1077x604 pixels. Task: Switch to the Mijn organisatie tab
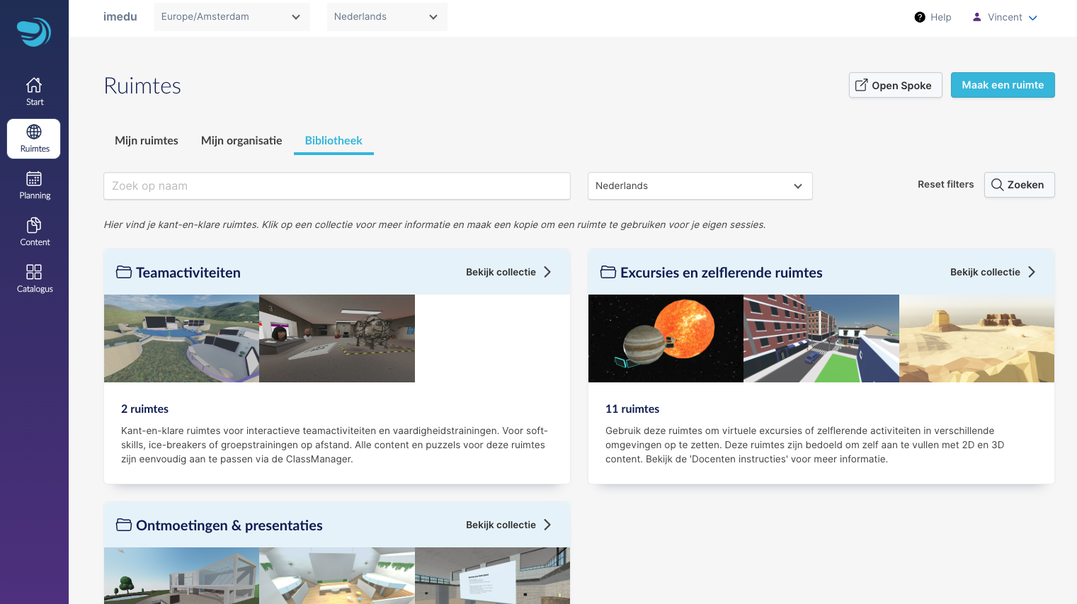click(241, 140)
